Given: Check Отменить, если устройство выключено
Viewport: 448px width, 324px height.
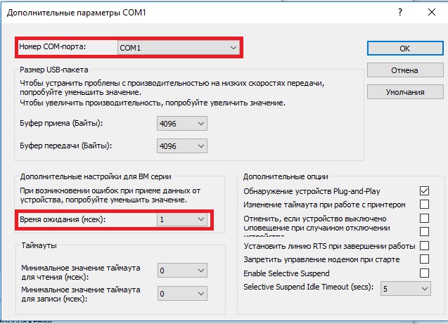Looking at the screenshot, I should click(x=424, y=219).
